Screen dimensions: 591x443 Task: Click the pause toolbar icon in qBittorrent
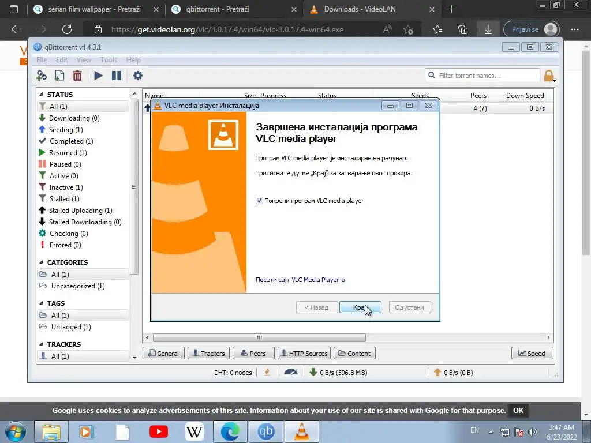click(x=117, y=76)
